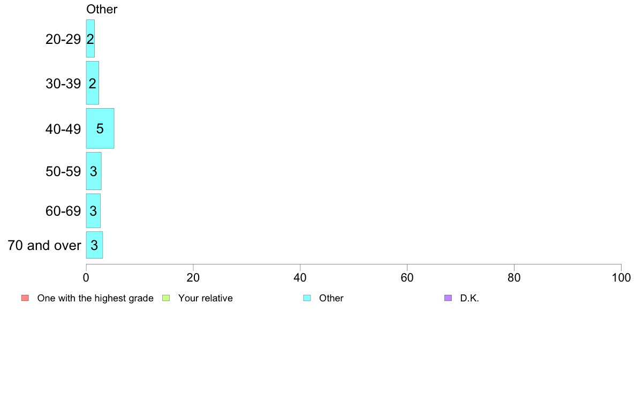Click the red 'One with the highest grade' legend swatch
The height and width of the screenshot is (394, 636).
[x=25, y=298]
